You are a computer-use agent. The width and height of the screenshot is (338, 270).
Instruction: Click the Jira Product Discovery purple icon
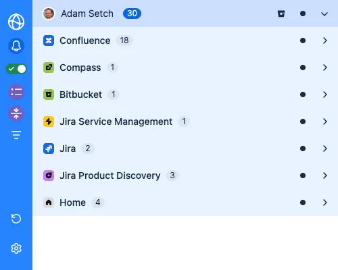[49, 175]
